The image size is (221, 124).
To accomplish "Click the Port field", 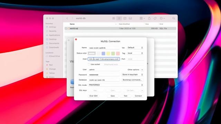I will pyautogui.click(x=135, y=59).
